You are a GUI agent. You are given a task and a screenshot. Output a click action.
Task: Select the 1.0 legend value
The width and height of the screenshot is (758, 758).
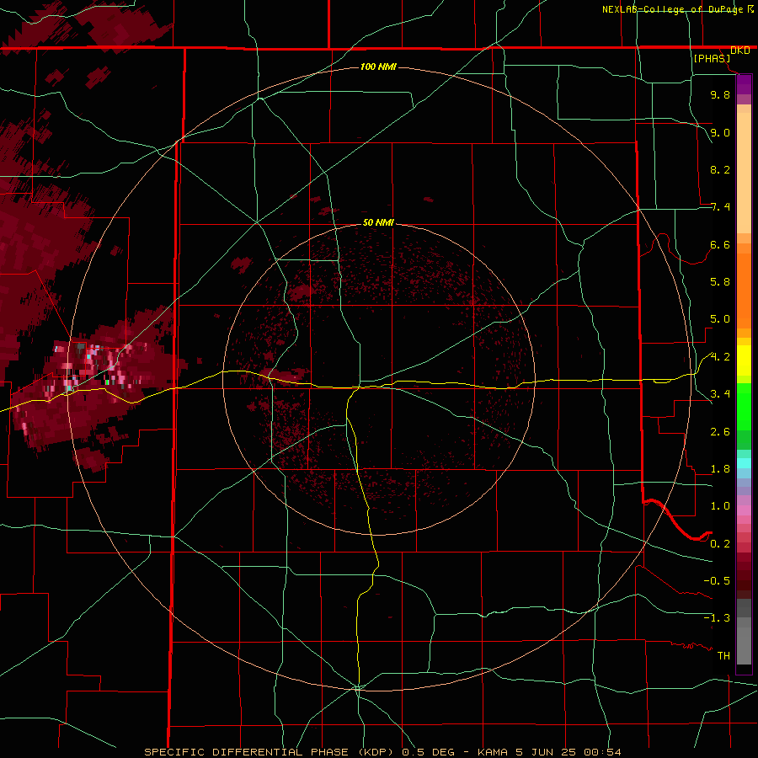tap(720, 506)
